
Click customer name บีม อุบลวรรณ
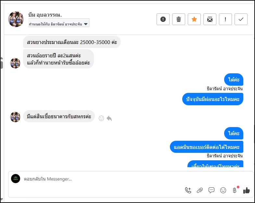click(45, 15)
